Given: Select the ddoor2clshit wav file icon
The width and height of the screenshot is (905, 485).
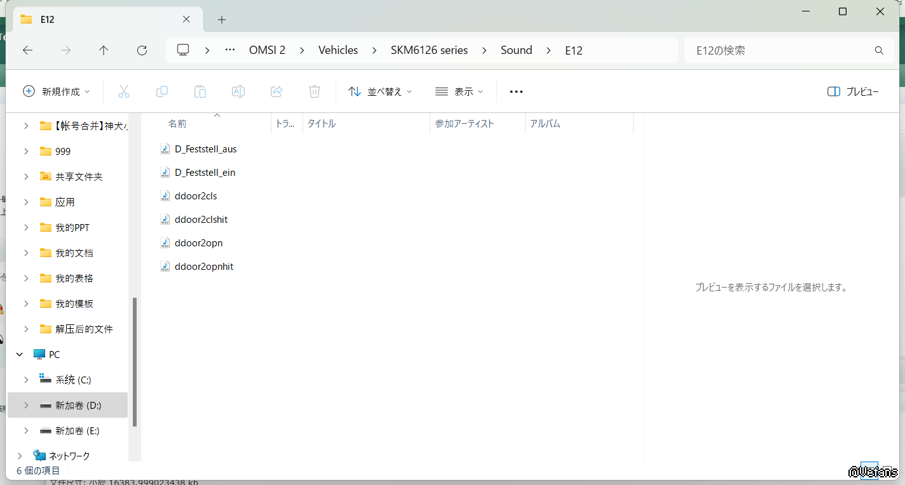Looking at the screenshot, I should click(165, 219).
